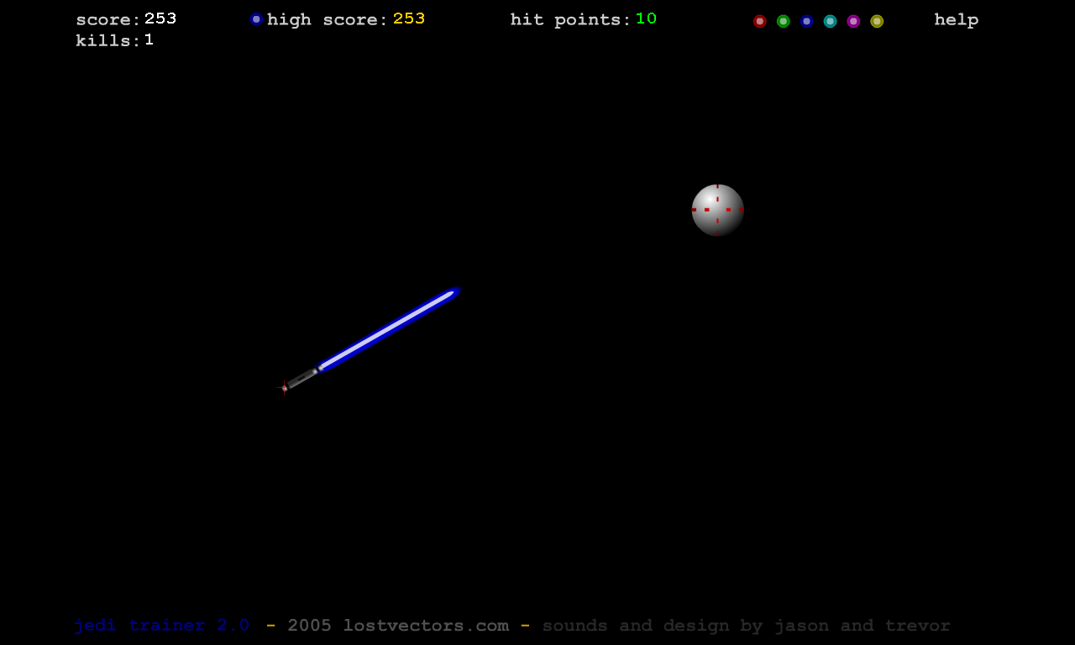Screen dimensions: 1075x645
Task: Open the lostvectors.com link in footer
Action: (x=426, y=626)
